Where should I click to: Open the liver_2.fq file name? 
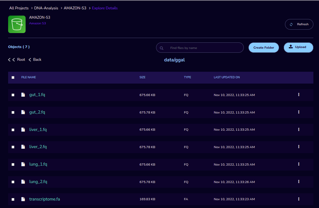[x=38, y=147]
